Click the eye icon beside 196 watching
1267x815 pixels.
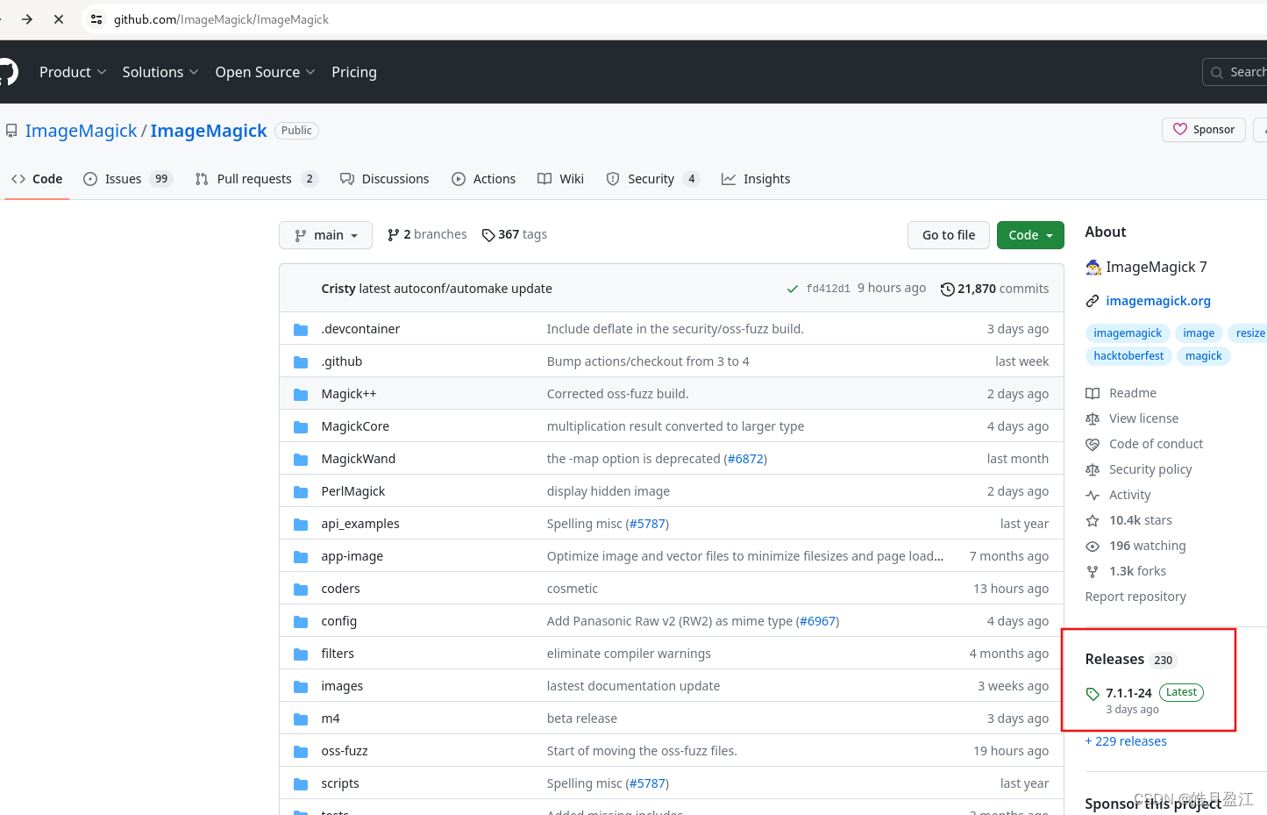click(x=1093, y=546)
